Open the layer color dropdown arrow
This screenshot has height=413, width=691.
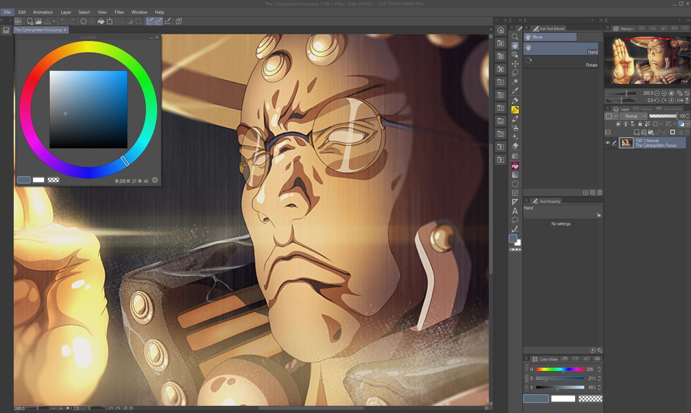point(688,124)
